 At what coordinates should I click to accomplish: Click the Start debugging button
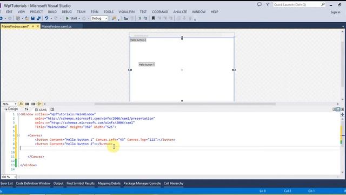tap(71, 18)
